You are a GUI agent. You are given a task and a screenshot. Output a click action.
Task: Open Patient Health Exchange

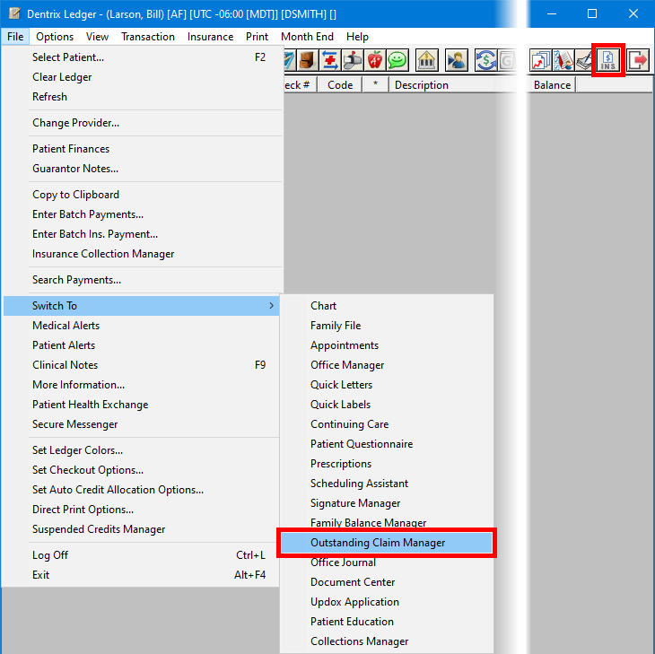(141, 405)
